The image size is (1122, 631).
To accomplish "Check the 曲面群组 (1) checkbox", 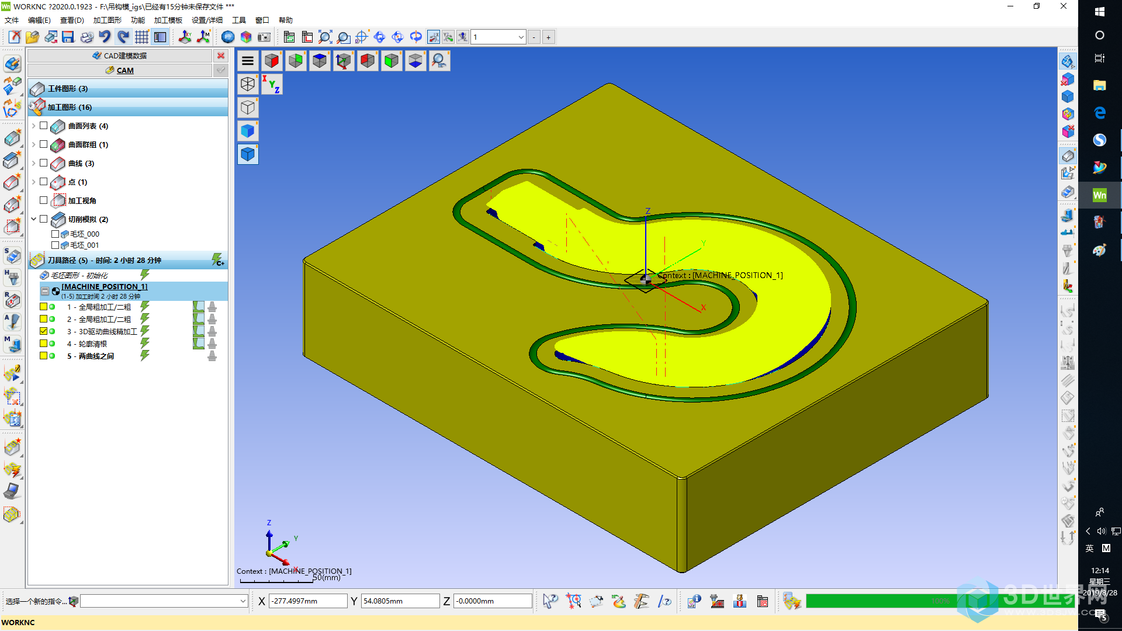I will pos(44,144).
